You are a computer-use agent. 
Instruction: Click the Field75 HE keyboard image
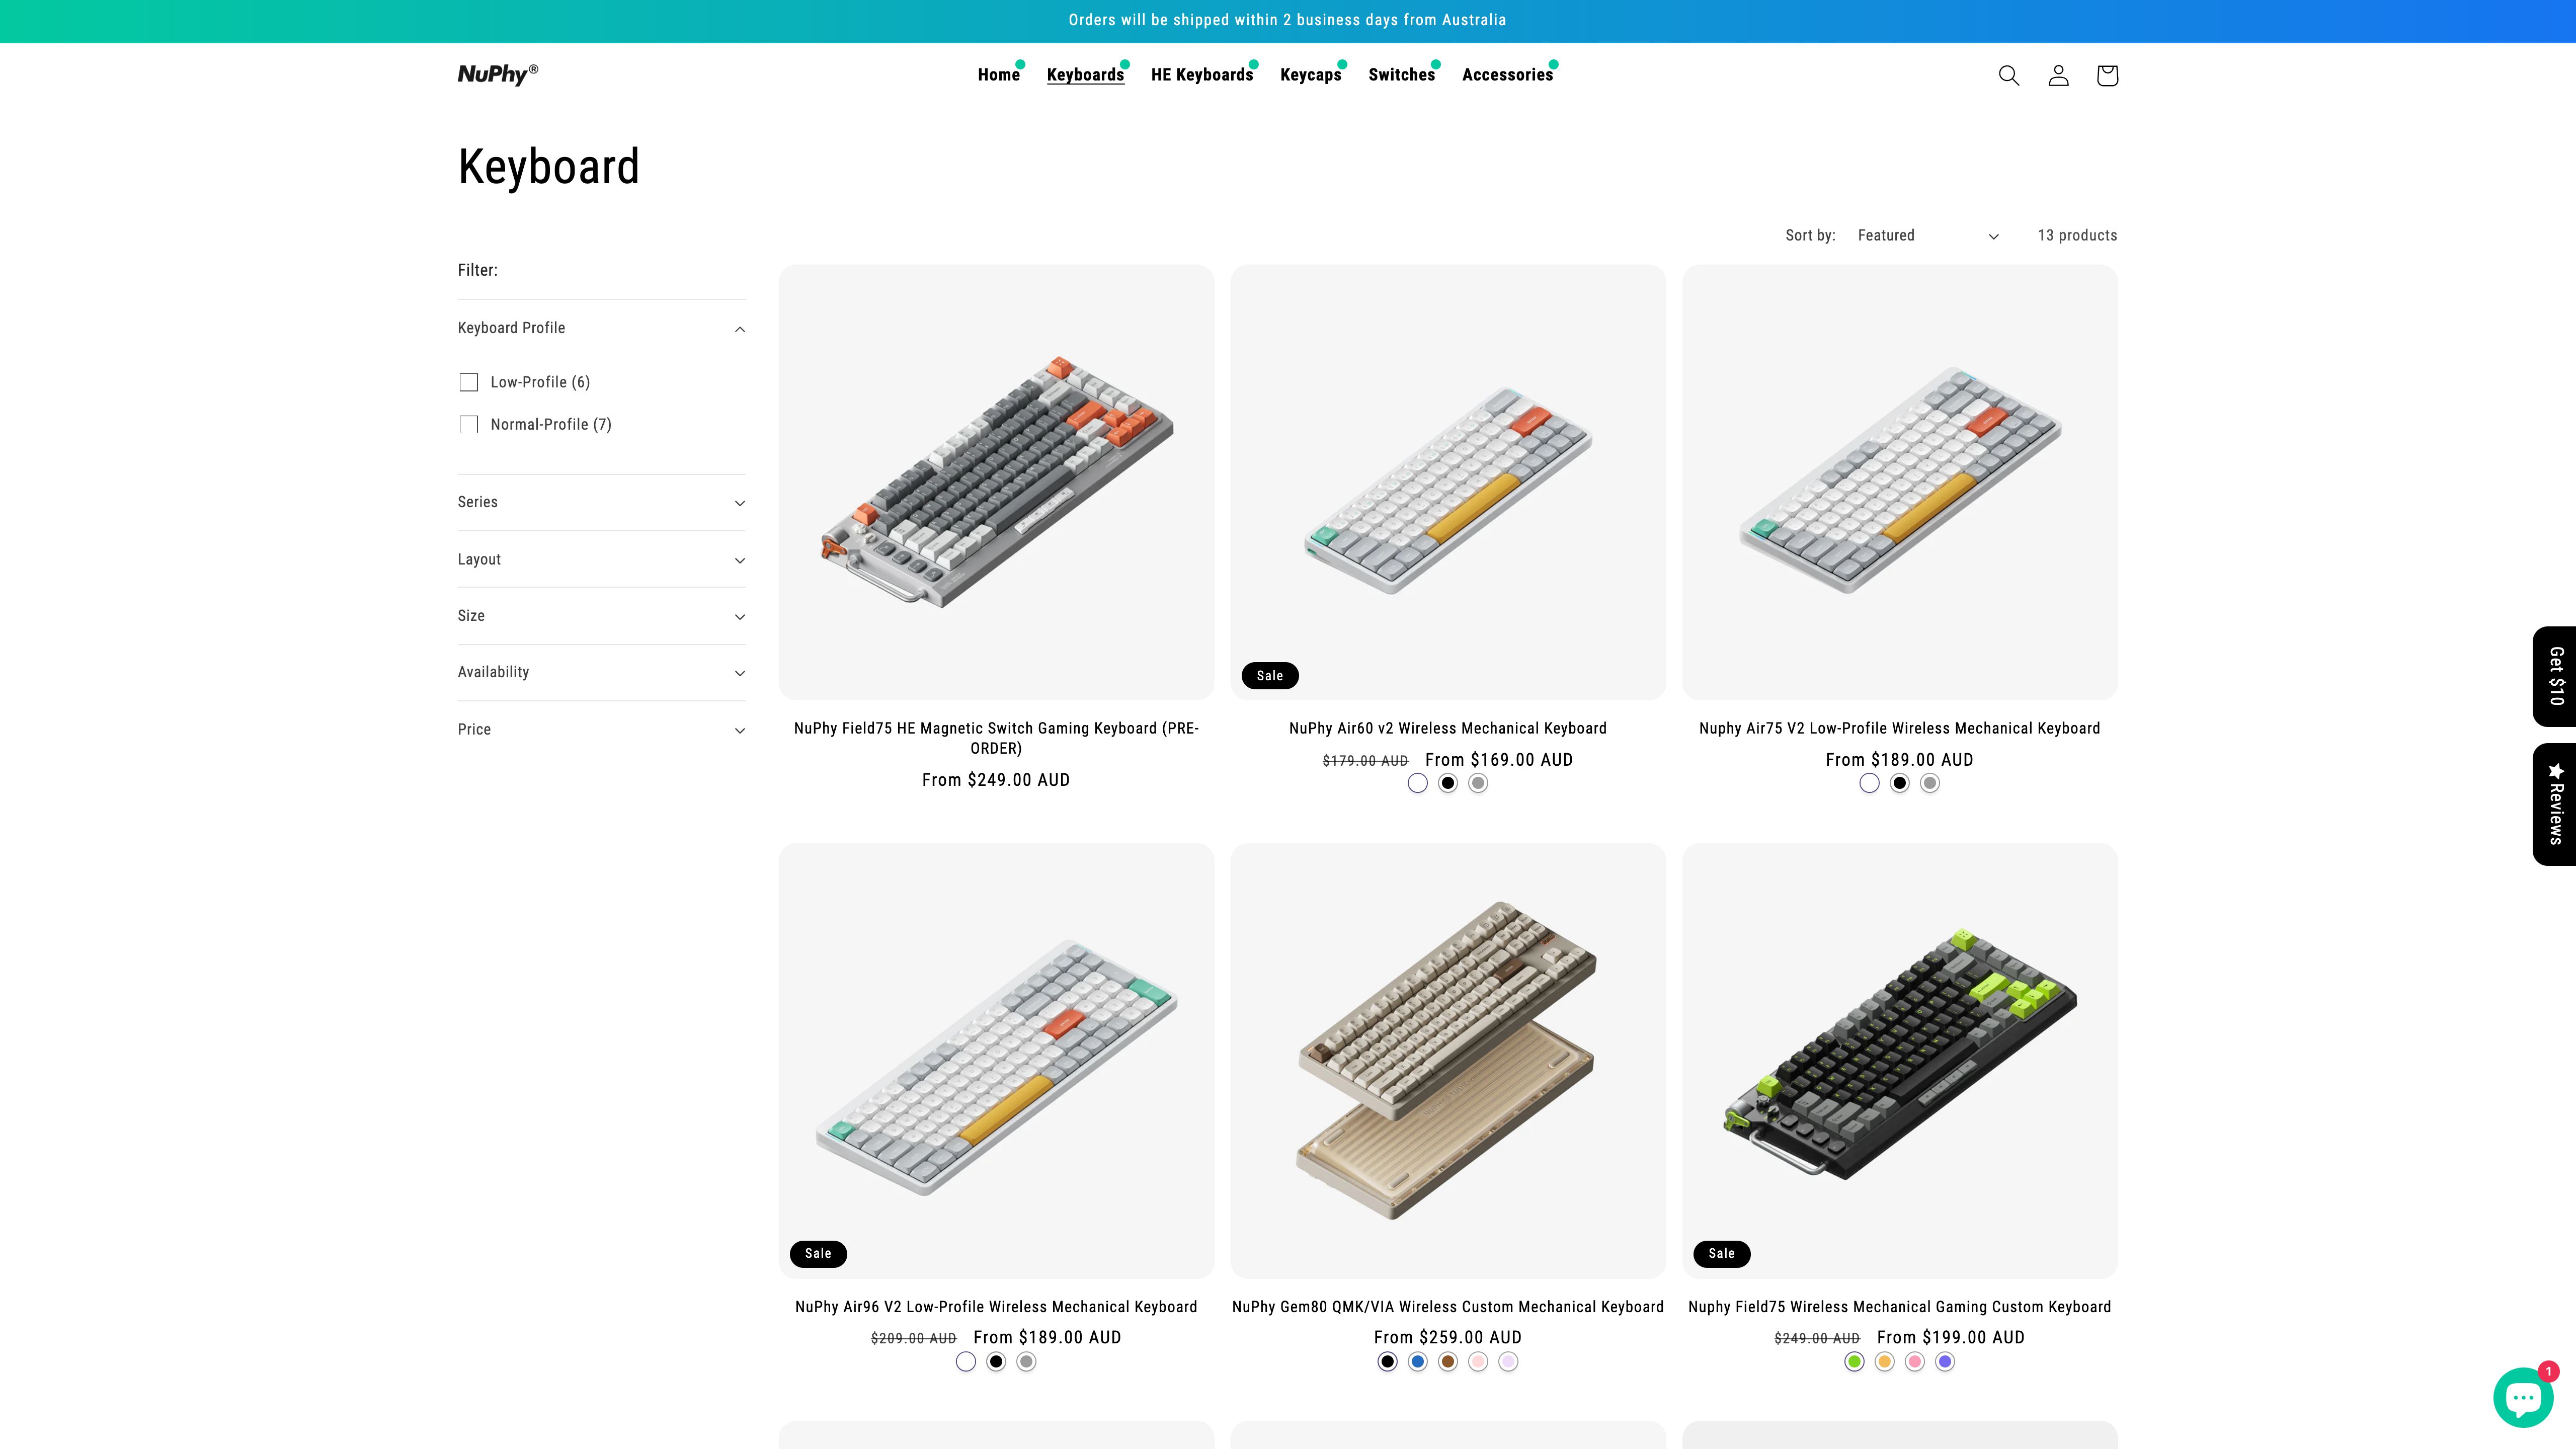996,482
